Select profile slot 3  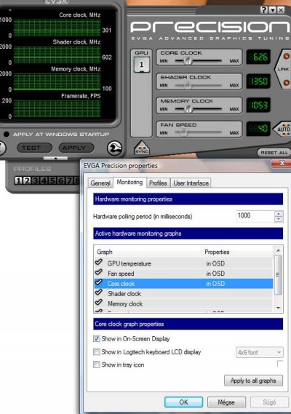click(36, 180)
